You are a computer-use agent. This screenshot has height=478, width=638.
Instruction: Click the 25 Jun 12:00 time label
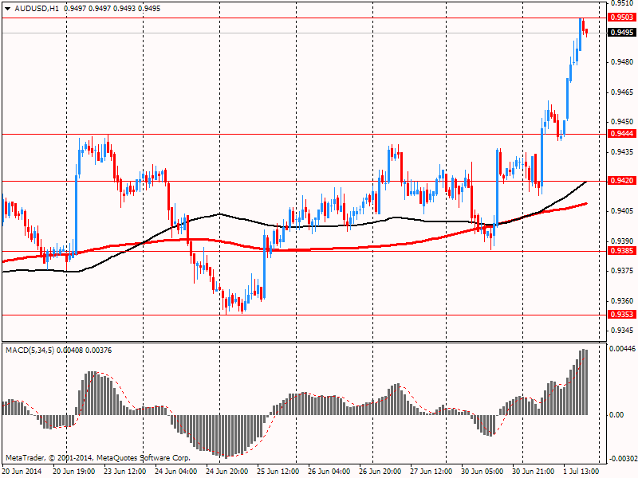click(278, 472)
